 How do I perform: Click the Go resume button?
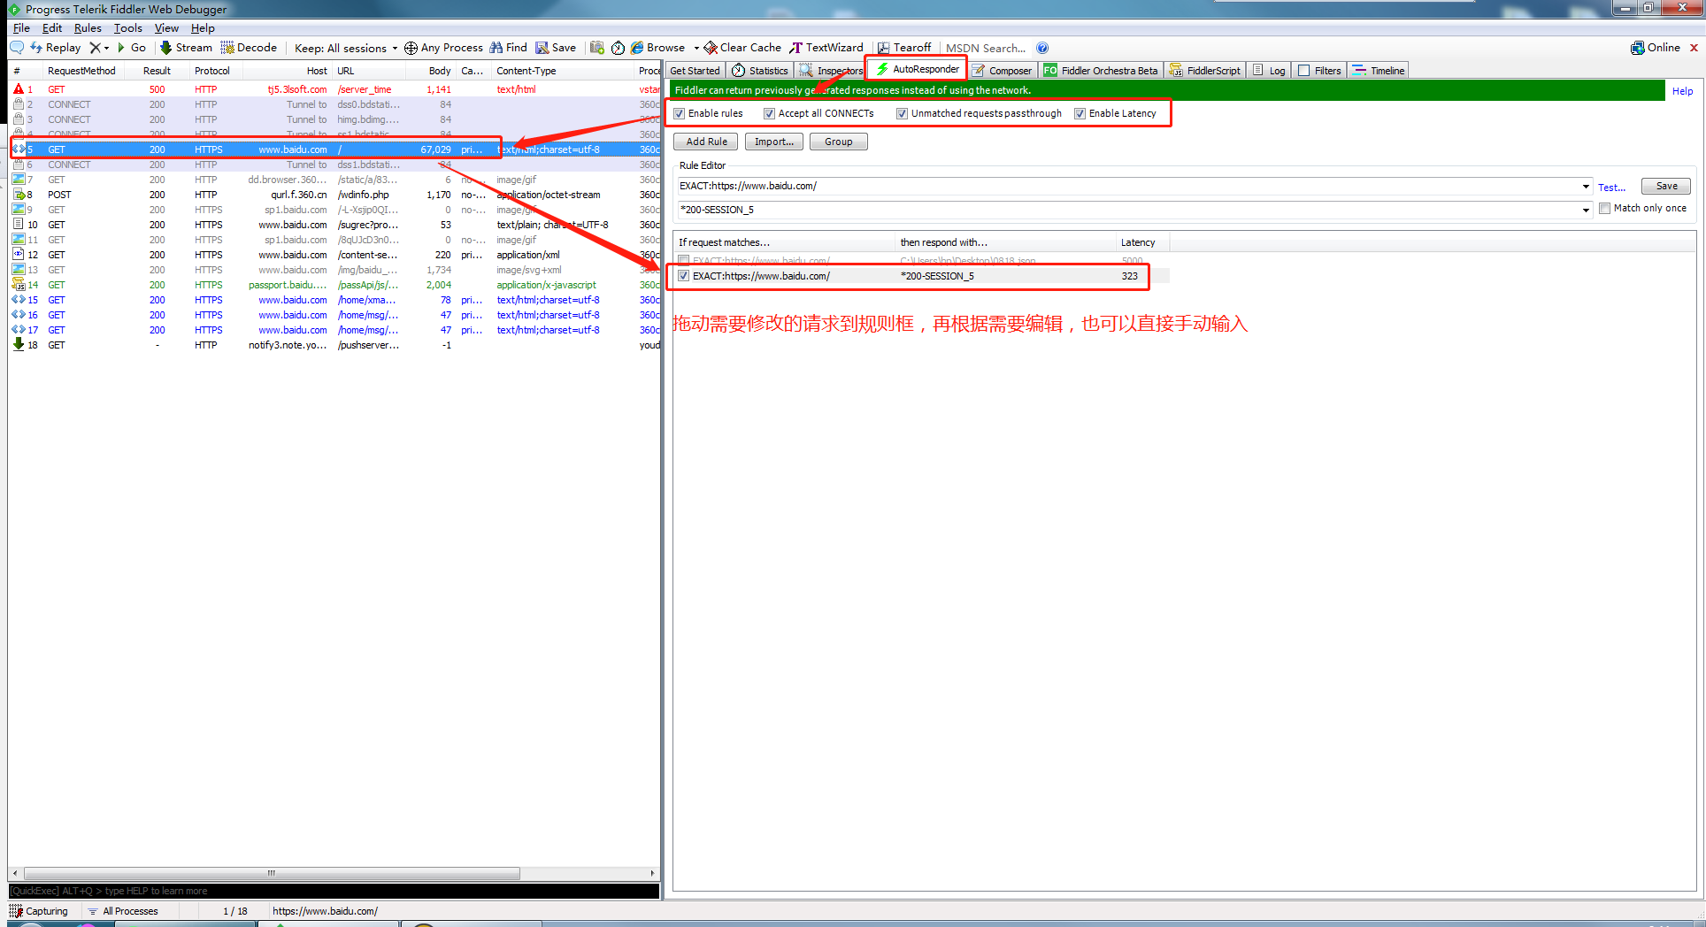(x=132, y=48)
